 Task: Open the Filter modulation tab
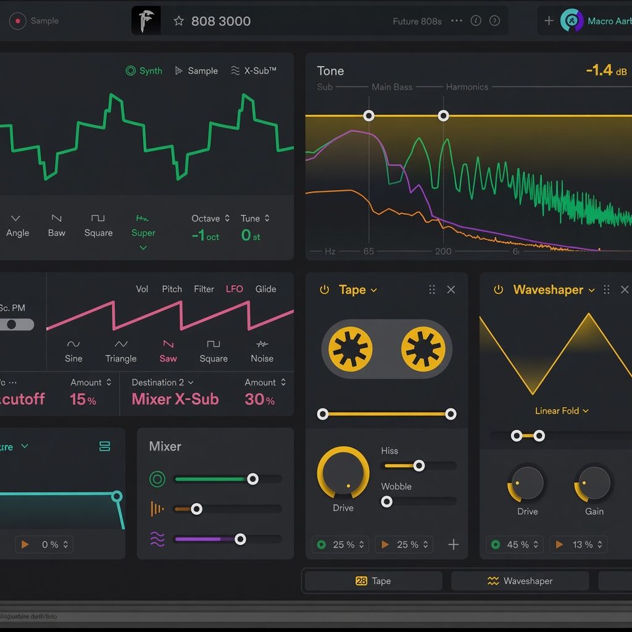click(x=204, y=289)
